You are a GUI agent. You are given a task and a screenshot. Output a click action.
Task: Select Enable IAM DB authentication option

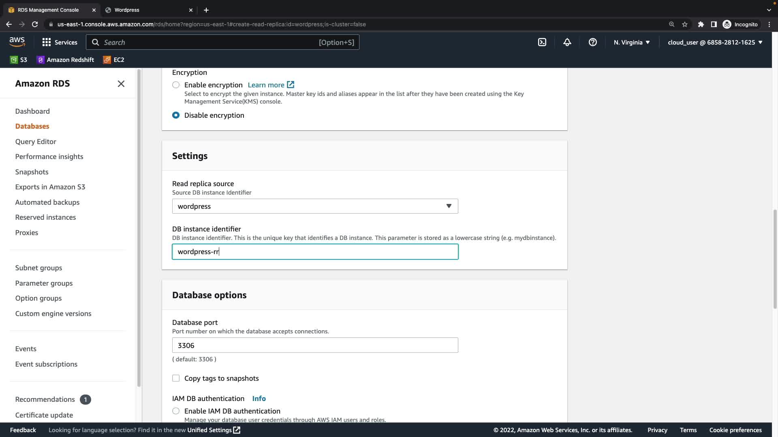pos(176,411)
